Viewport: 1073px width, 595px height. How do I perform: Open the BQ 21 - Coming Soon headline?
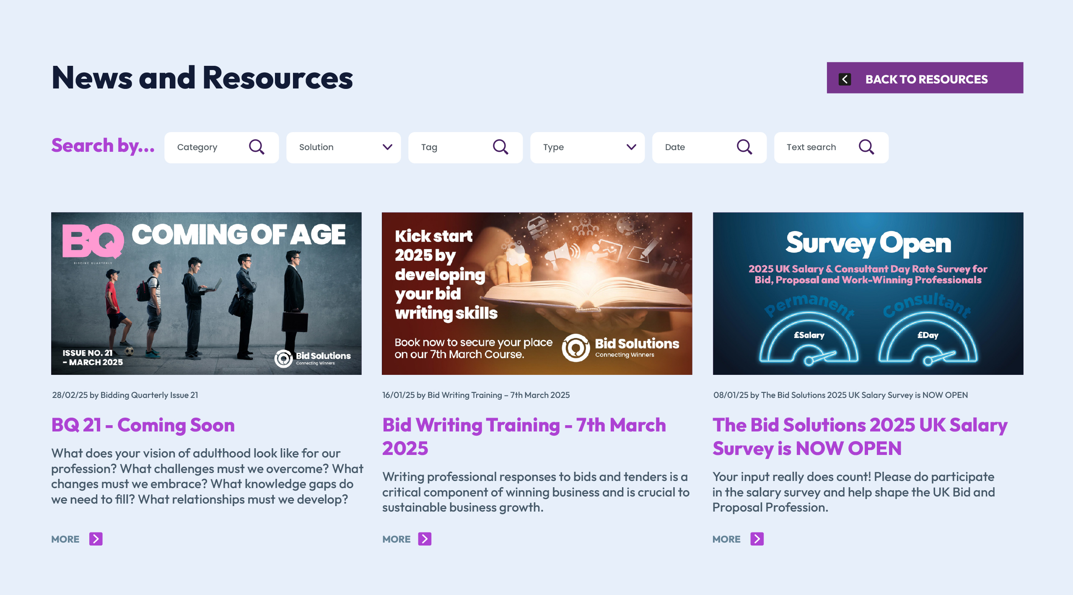tap(143, 425)
